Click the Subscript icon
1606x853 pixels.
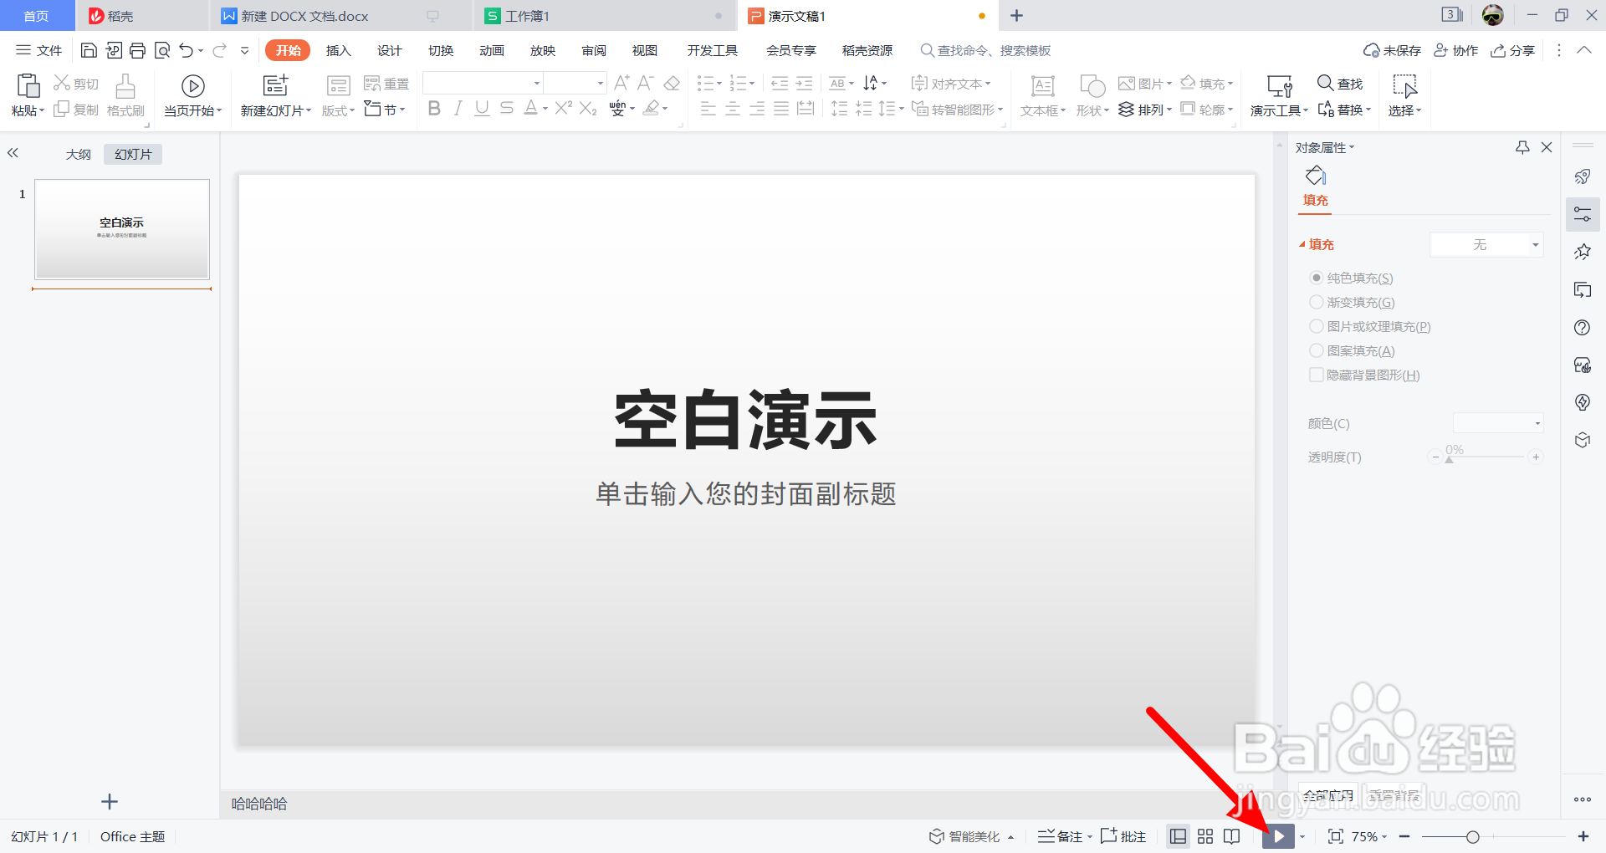tap(588, 108)
